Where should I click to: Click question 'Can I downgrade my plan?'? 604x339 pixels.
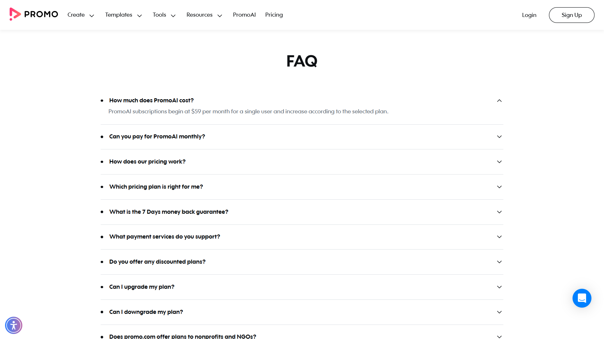[x=146, y=312]
